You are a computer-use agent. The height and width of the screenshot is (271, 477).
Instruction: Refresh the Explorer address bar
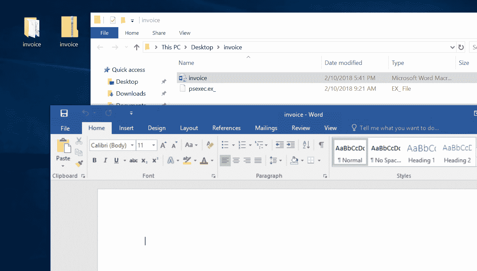tap(461, 47)
